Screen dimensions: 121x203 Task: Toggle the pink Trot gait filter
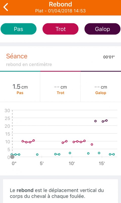click(x=60, y=29)
